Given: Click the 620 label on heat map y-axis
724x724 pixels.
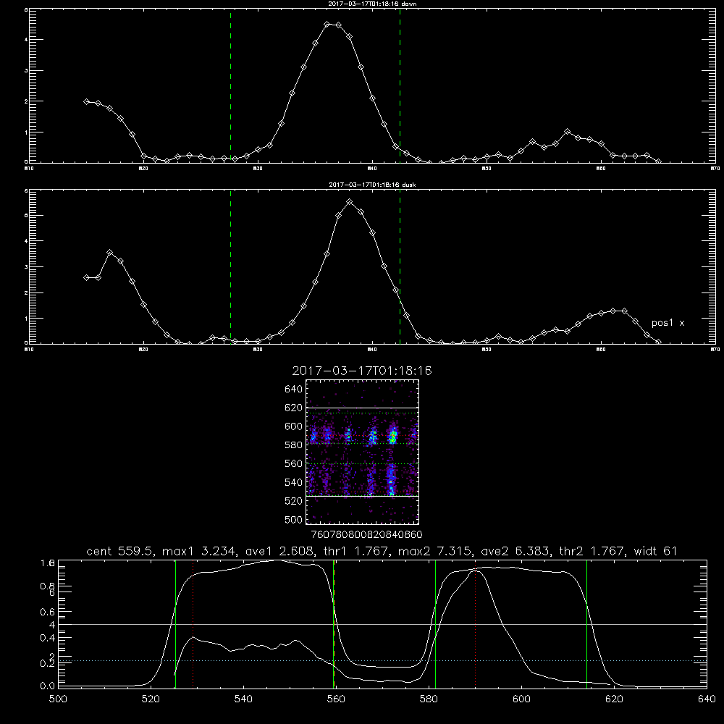Looking at the screenshot, I should (x=294, y=408).
